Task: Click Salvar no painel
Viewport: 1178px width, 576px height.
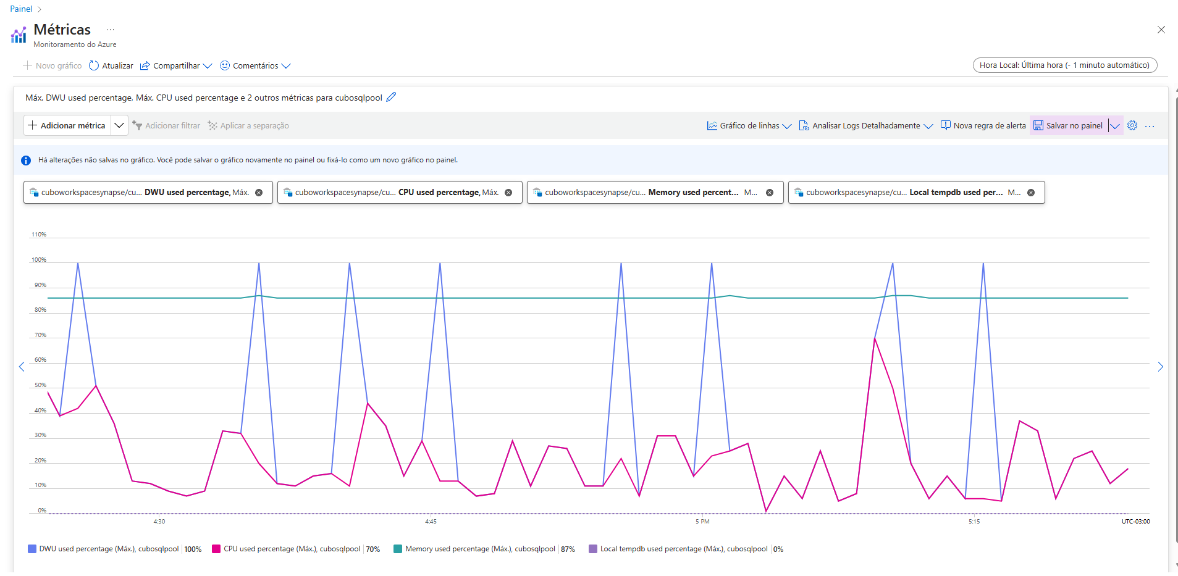Action: pos(1068,125)
